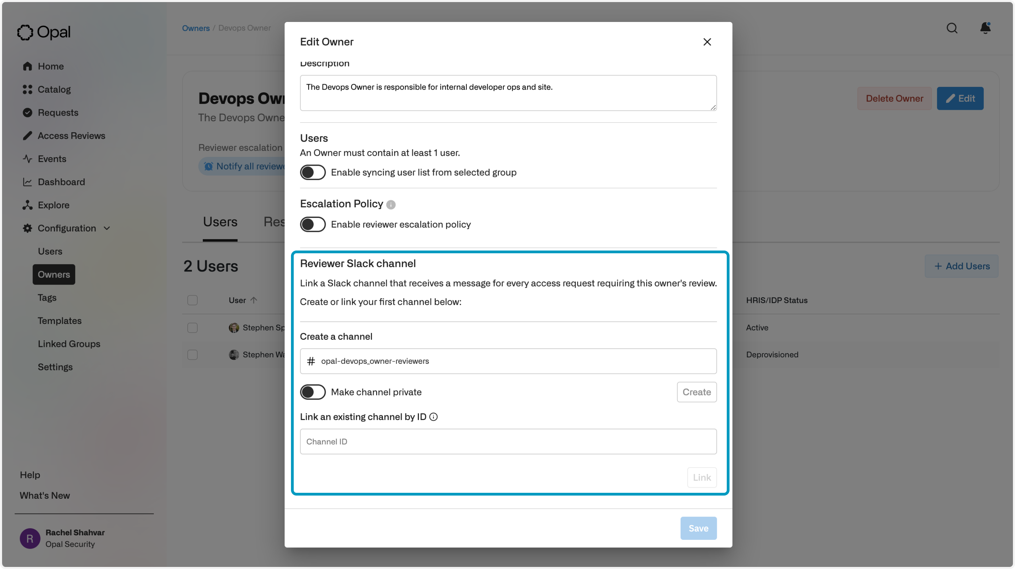Collapse the Configuration section chevron
Viewport: 1015px width, 569px height.
click(x=107, y=228)
